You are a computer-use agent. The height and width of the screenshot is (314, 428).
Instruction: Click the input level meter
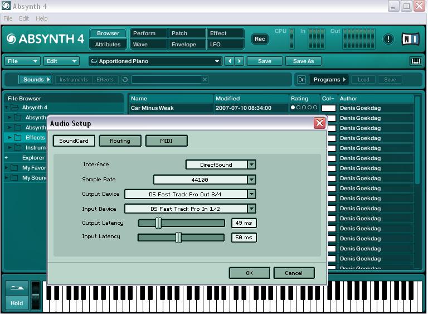tap(317, 38)
